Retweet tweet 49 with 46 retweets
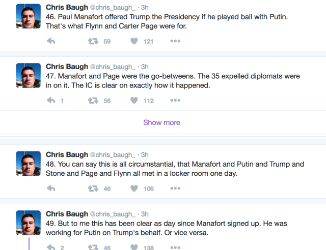 click(93, 247)
